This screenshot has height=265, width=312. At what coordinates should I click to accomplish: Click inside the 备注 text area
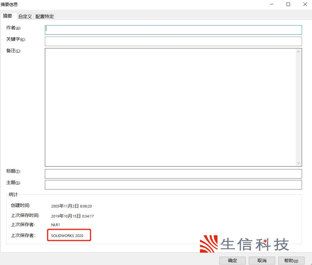point(170,107)
